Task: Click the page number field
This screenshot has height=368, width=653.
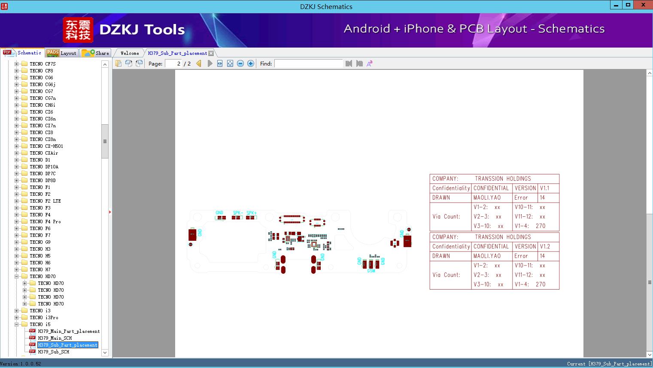Action: coord(173,63)
